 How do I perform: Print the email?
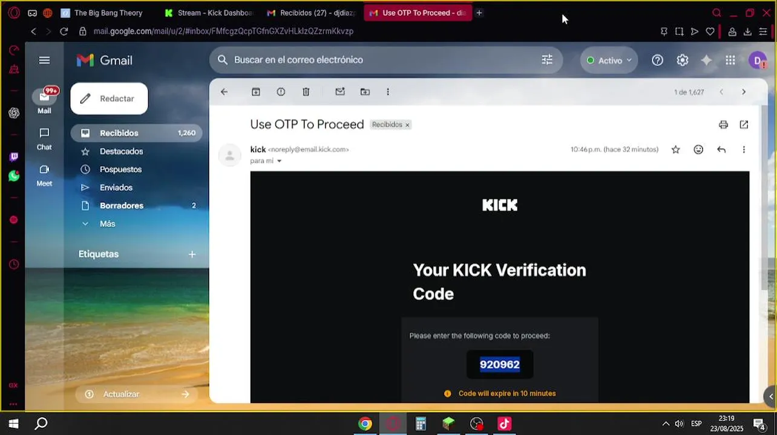click(x=723, y=124)
